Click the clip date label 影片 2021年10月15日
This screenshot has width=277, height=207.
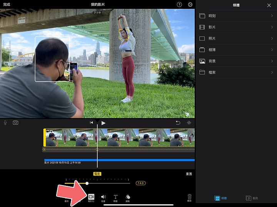(x=62, y=163)
